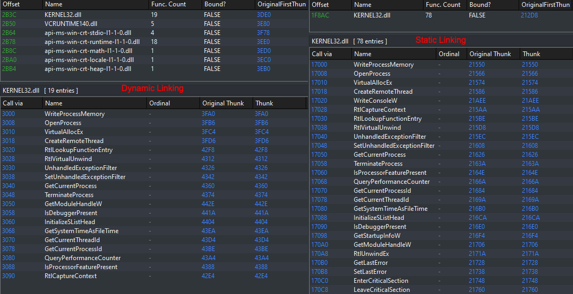
Task: Click the api-ms-win-crt-locale-l1-1-0.dll entry
Action: tap(153, 60)
